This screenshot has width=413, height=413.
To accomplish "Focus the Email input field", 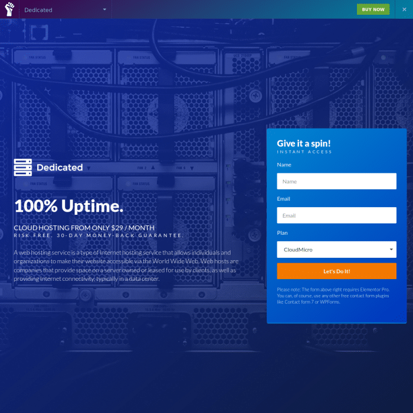I will coord(336,215).
